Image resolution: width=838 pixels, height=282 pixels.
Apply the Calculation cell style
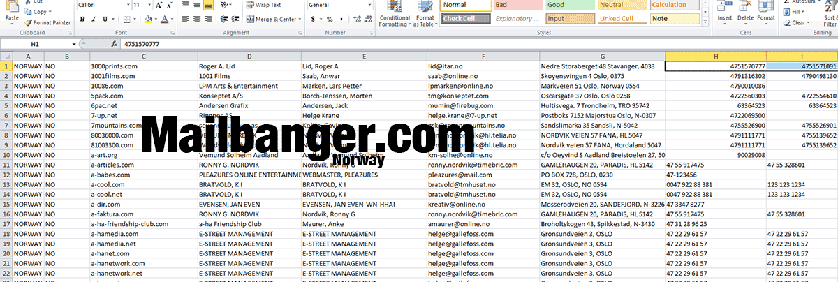675,5
